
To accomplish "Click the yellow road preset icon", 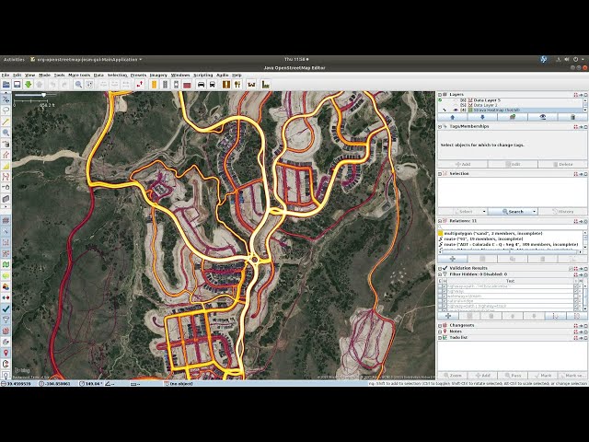I will pyautogui.click(x=154, y=85).
